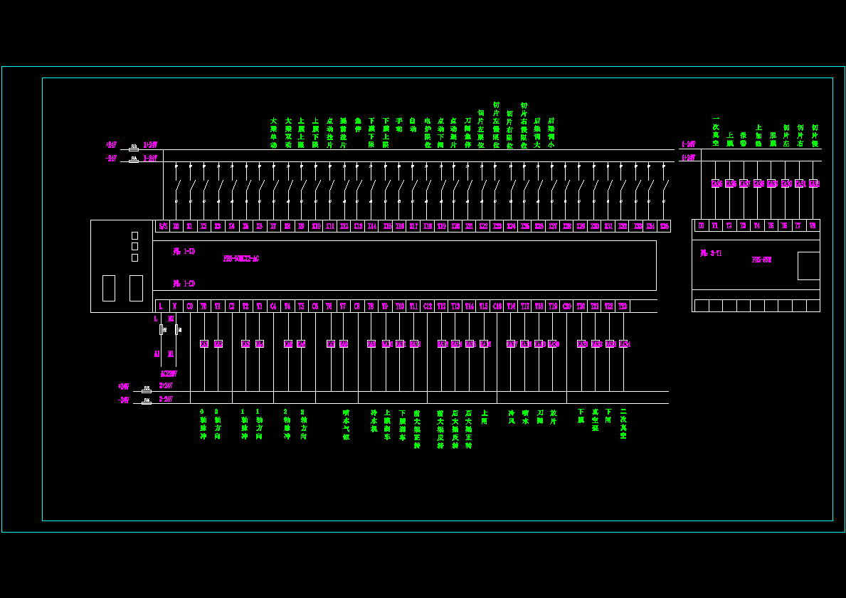Select input terminal X16

399,227
